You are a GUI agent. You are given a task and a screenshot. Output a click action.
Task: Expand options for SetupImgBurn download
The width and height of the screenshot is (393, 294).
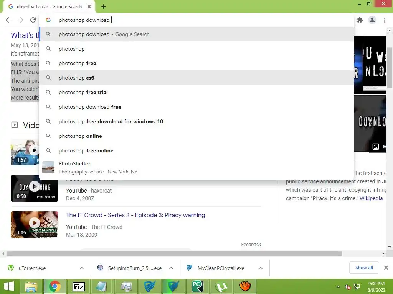(171, 268)
